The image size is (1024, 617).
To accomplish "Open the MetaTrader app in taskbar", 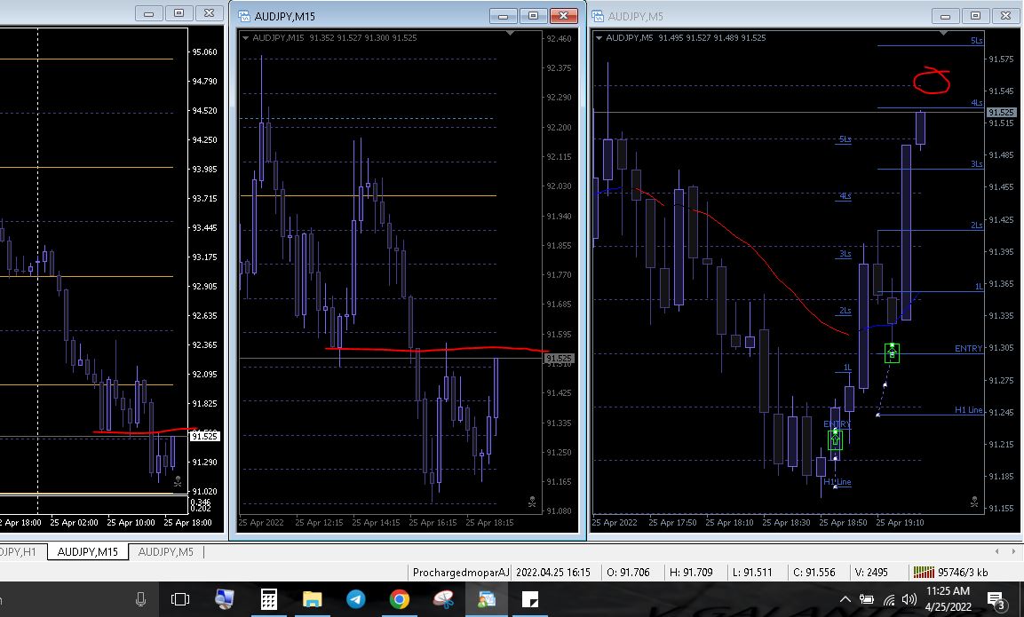I will 487,599.
